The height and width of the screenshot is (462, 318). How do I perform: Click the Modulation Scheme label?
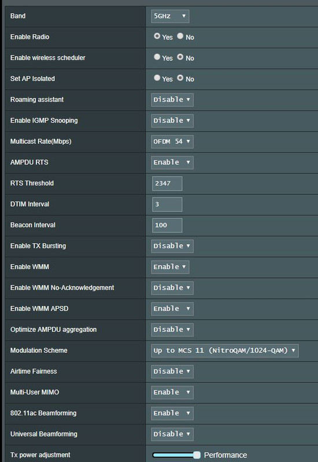[x=39, y=351]
